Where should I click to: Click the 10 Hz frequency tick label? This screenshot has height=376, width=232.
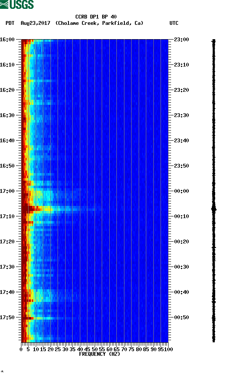(36, 349)
